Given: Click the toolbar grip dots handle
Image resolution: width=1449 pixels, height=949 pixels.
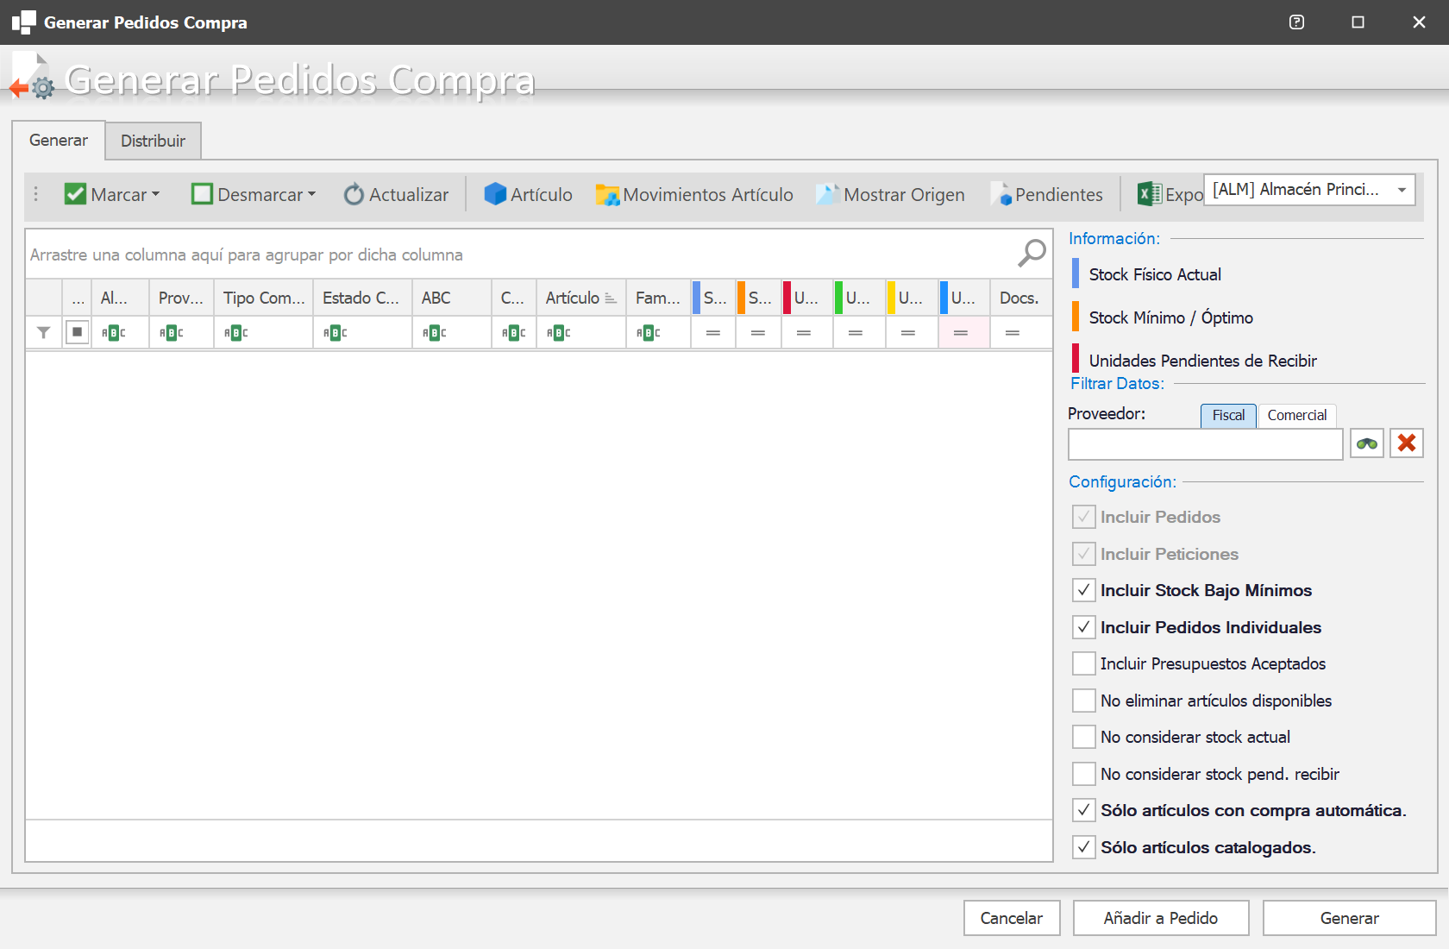Looking at the screenshot, I should click(35, 194).
